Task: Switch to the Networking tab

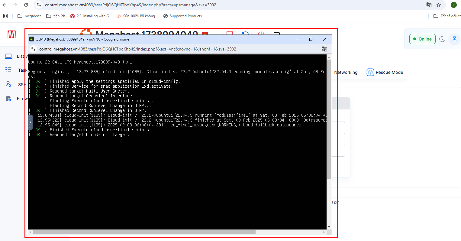Action: point(346,73)
